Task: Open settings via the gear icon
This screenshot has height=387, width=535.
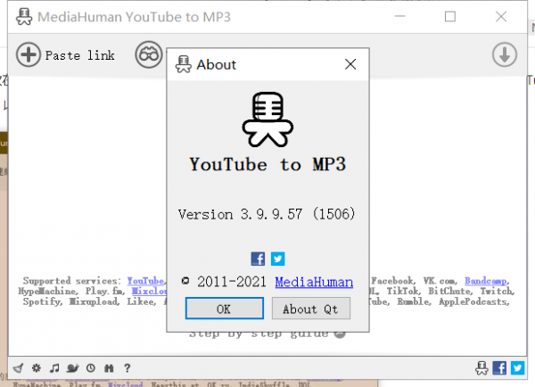Action: pyautogui.click(x=37, y=368)
